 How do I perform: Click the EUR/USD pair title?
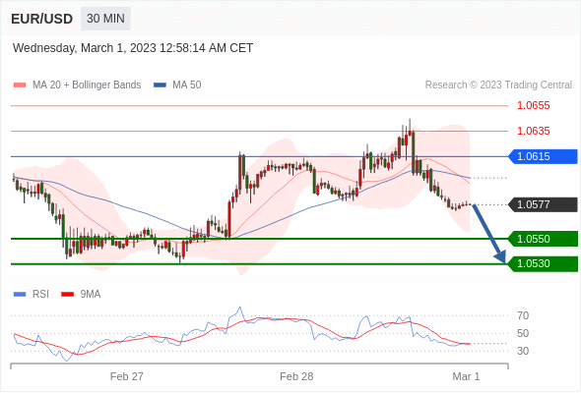point(42,19)
